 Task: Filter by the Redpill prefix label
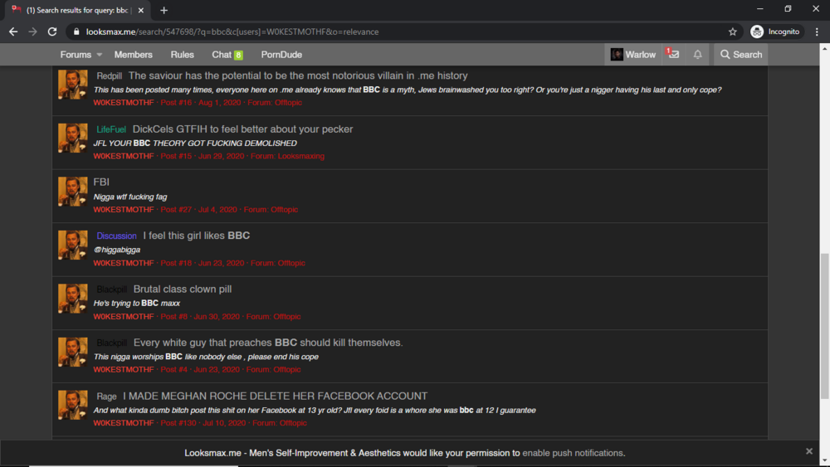click(109, 75)
